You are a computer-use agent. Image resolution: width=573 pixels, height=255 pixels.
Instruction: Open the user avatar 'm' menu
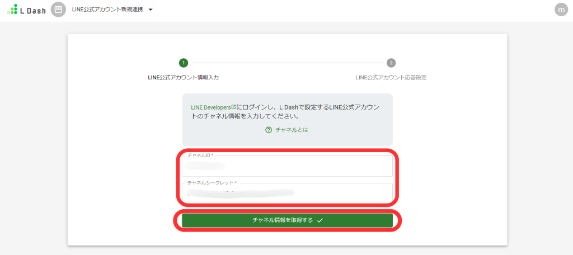(x=561, y=10)
